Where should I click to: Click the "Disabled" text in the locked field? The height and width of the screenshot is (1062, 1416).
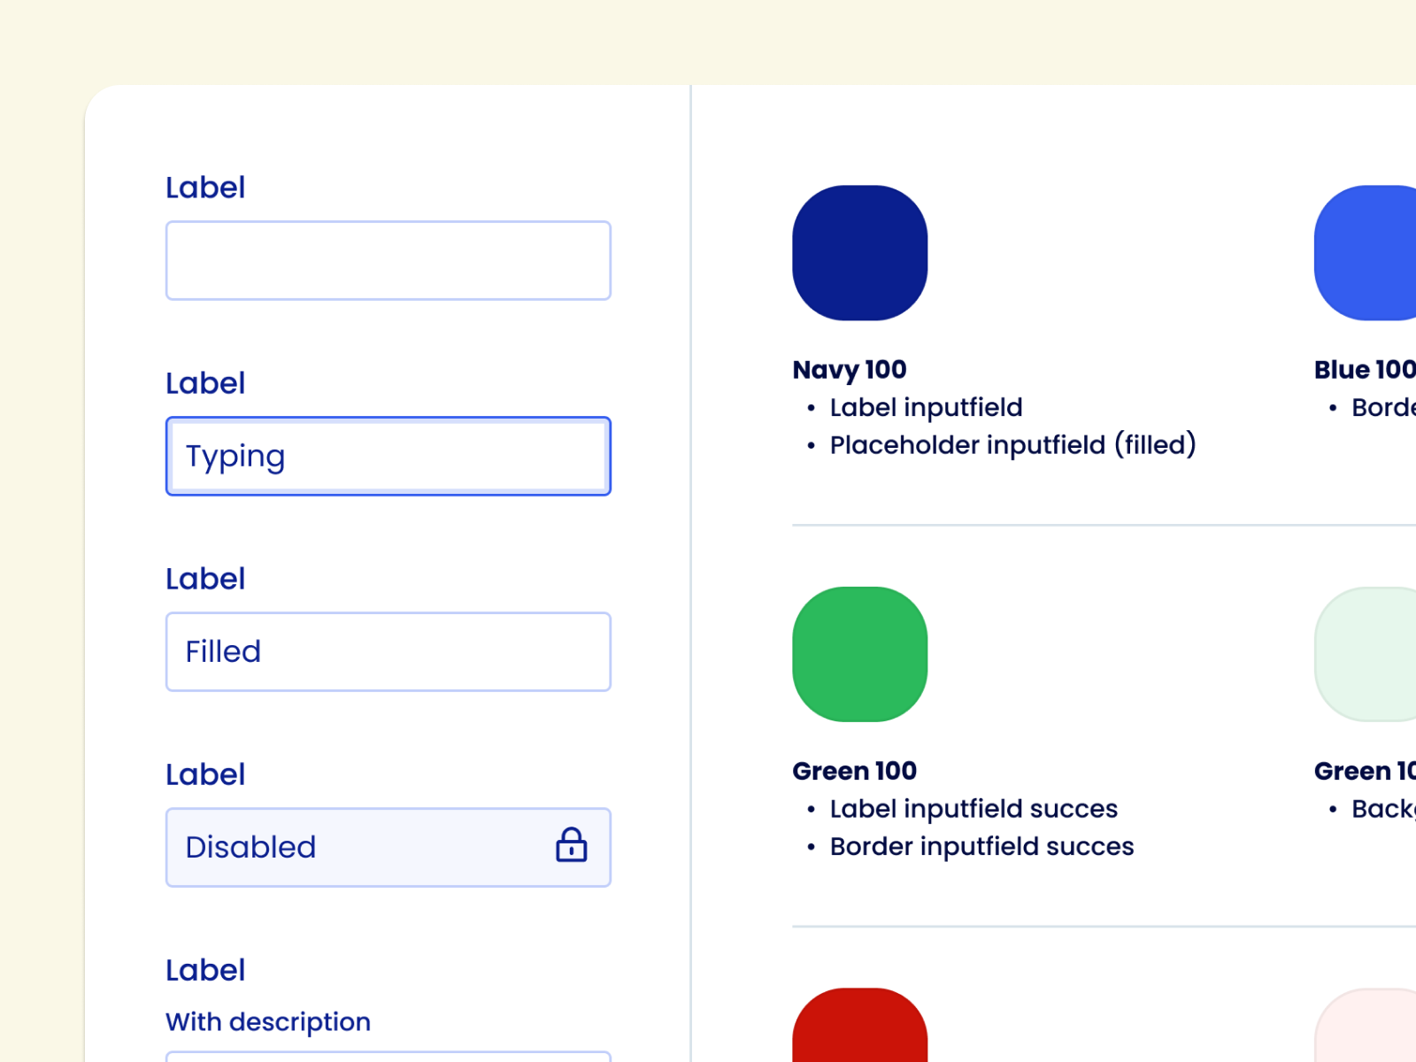(x=250, y=848)
